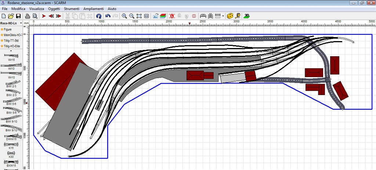Click the Zoom in magnifier icon
Image resolution: width=376 pixels, height=170 pixels.
[124, 16]
